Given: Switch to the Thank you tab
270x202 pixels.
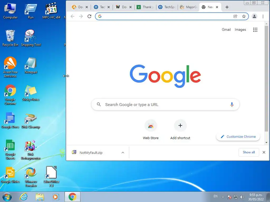Looking at the screenshot, I should pyautogui.click(x=145, y=7).
